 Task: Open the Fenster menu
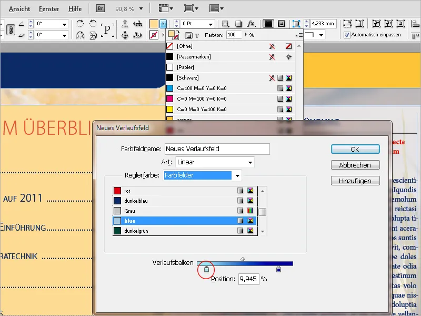[x=49, y=9]
